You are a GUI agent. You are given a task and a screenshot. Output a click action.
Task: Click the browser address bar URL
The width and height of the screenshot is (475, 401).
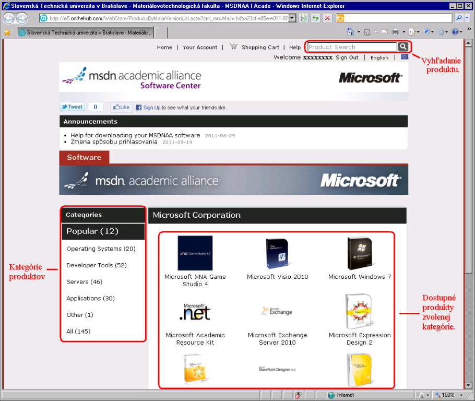pyautogui.click(x=169, y=18)
